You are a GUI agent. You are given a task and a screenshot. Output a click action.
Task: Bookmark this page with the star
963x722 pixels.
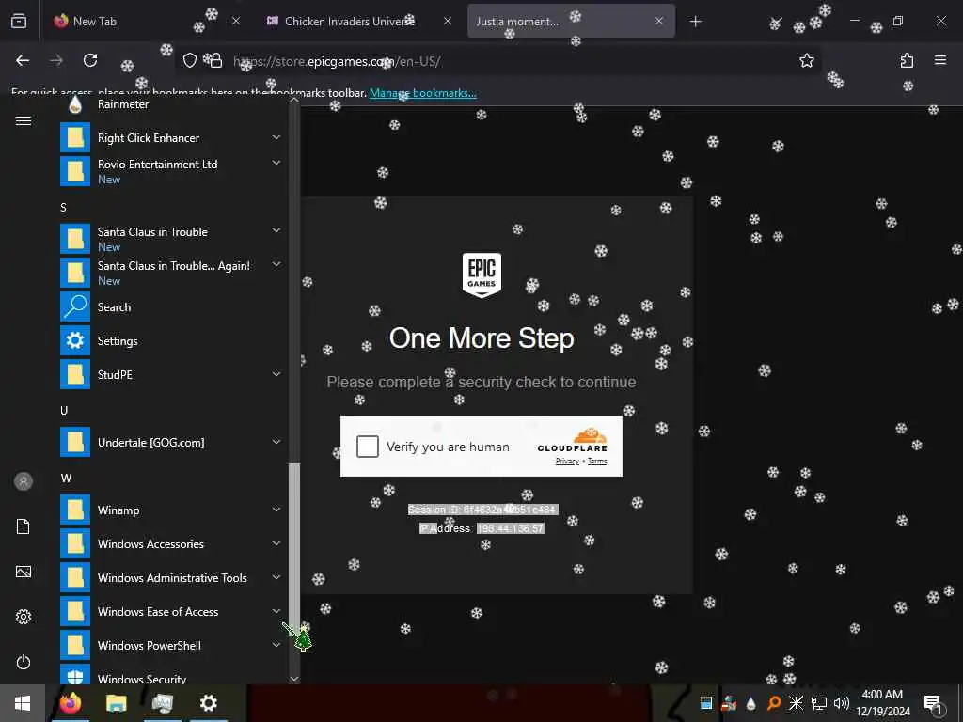coord(806,60)
